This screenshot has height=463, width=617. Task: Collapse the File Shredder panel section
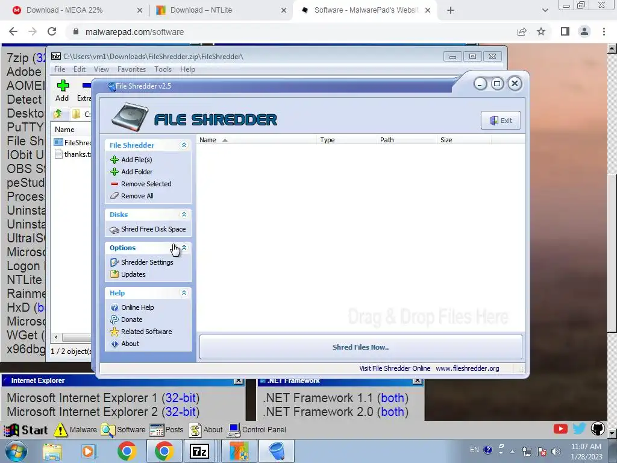pos(184,145)
